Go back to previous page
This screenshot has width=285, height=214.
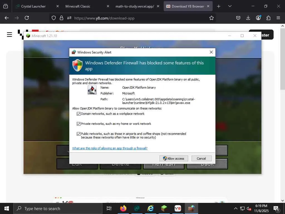click(7, 18)
